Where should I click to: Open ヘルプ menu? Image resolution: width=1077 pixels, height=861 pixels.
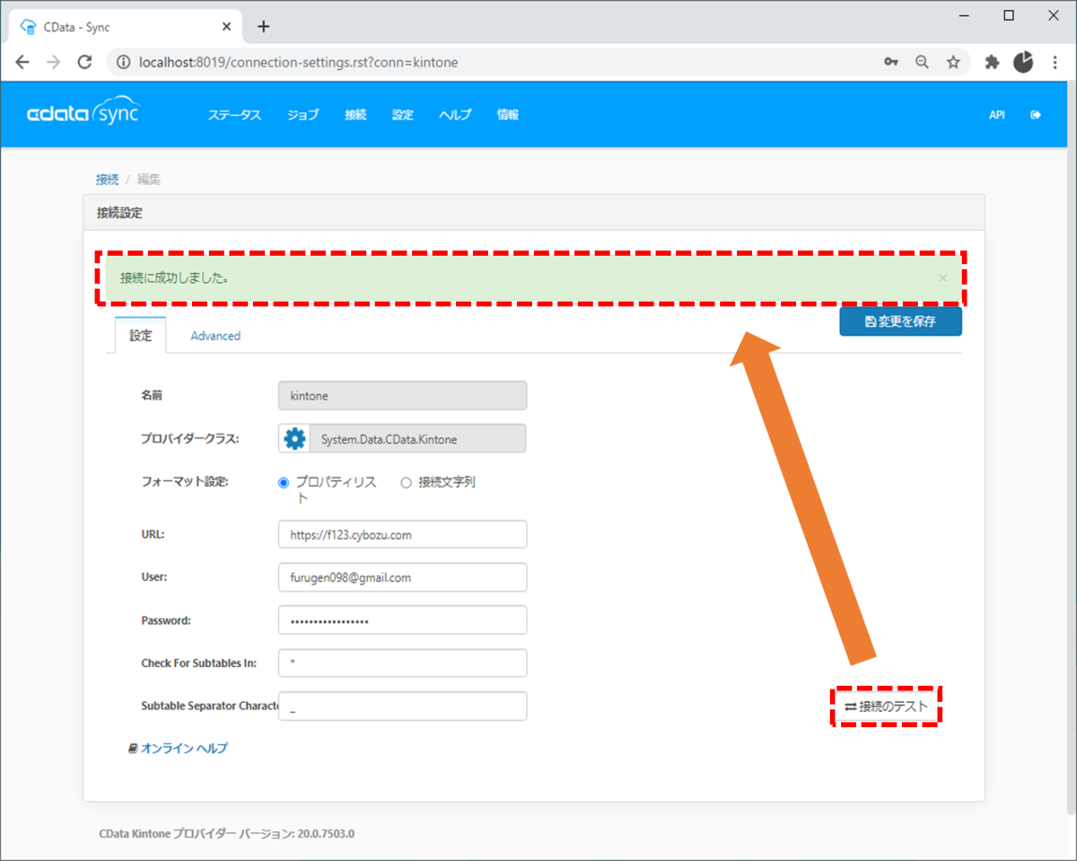click(x=455, y=115)
